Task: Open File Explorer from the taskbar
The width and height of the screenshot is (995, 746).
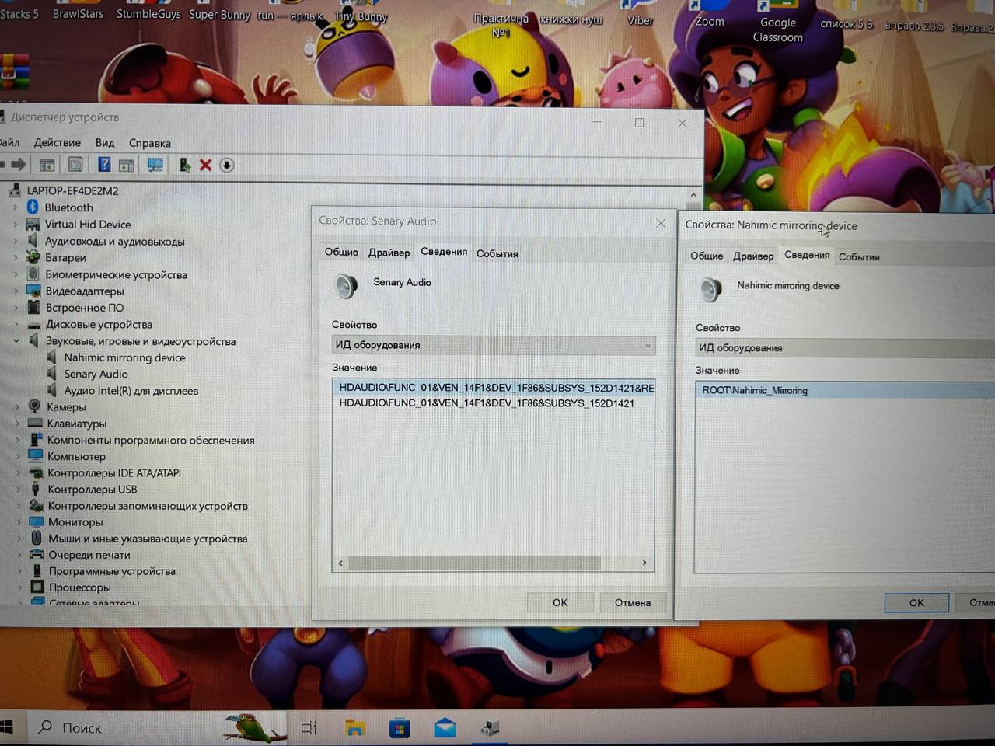Action: point(355,728)
